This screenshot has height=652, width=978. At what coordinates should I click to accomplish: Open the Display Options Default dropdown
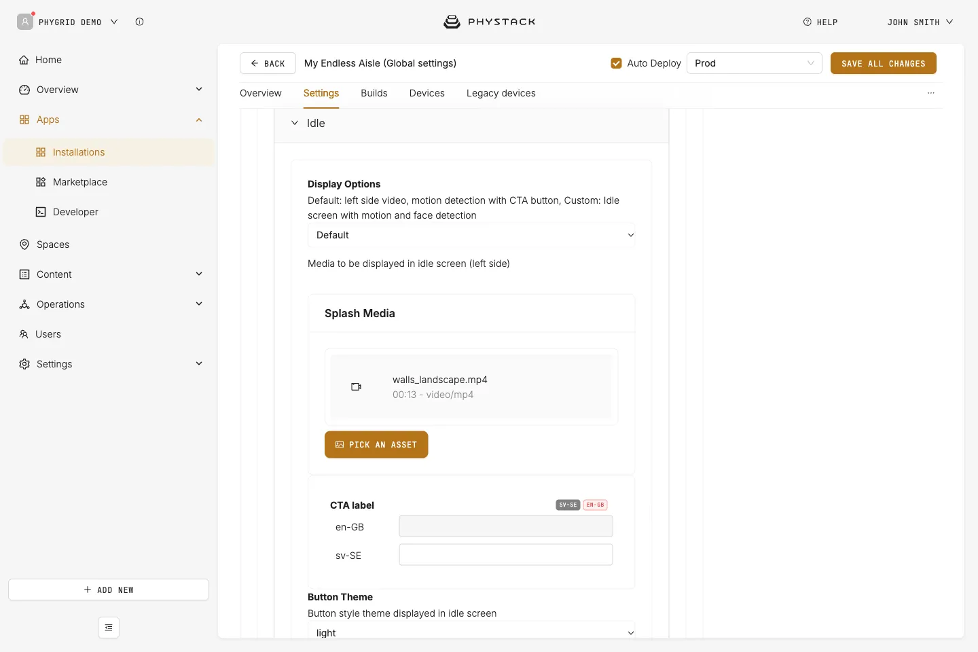(x=471, y=235)
